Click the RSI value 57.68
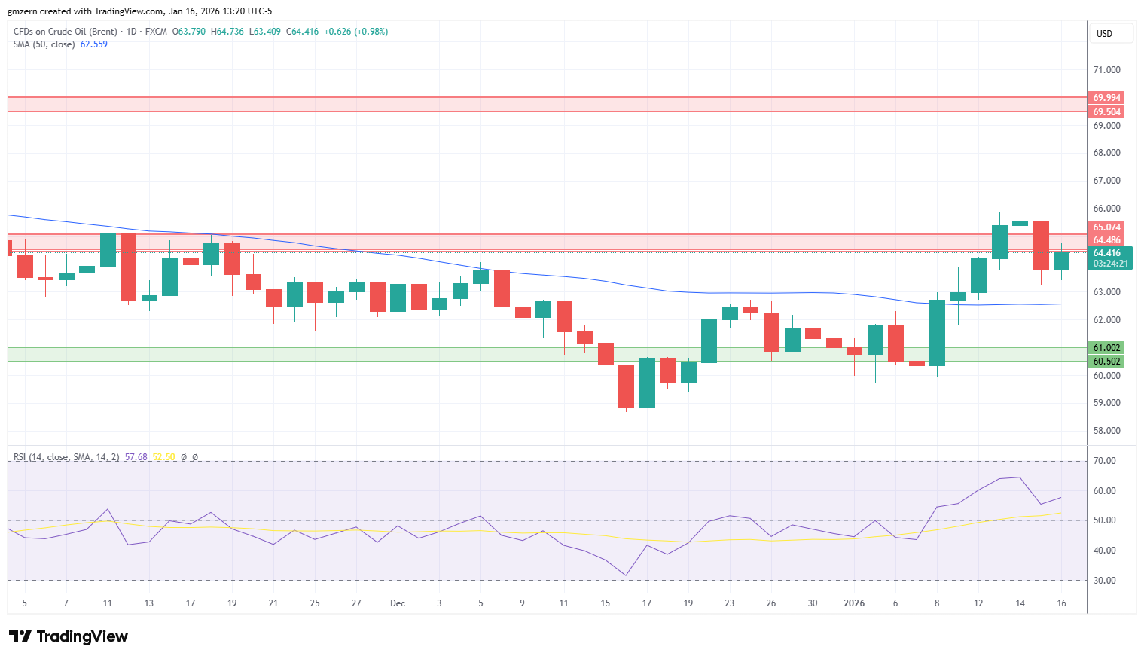 pyautogui.click(x=136, y=457)
